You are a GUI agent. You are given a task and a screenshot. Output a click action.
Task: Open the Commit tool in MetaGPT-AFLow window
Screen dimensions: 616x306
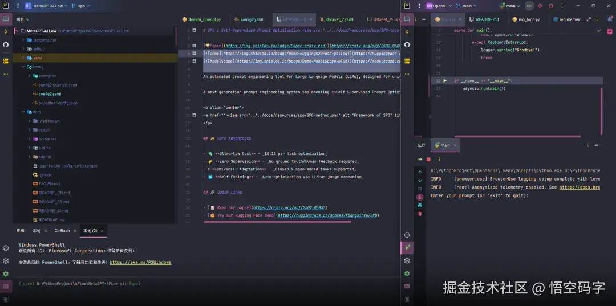point(6,32)
